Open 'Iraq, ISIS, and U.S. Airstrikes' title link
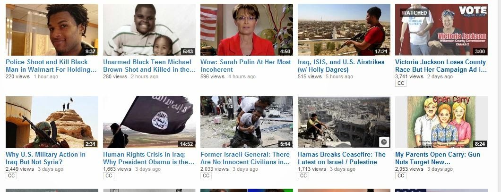501x192 pixels. click(x=341, y=66)
